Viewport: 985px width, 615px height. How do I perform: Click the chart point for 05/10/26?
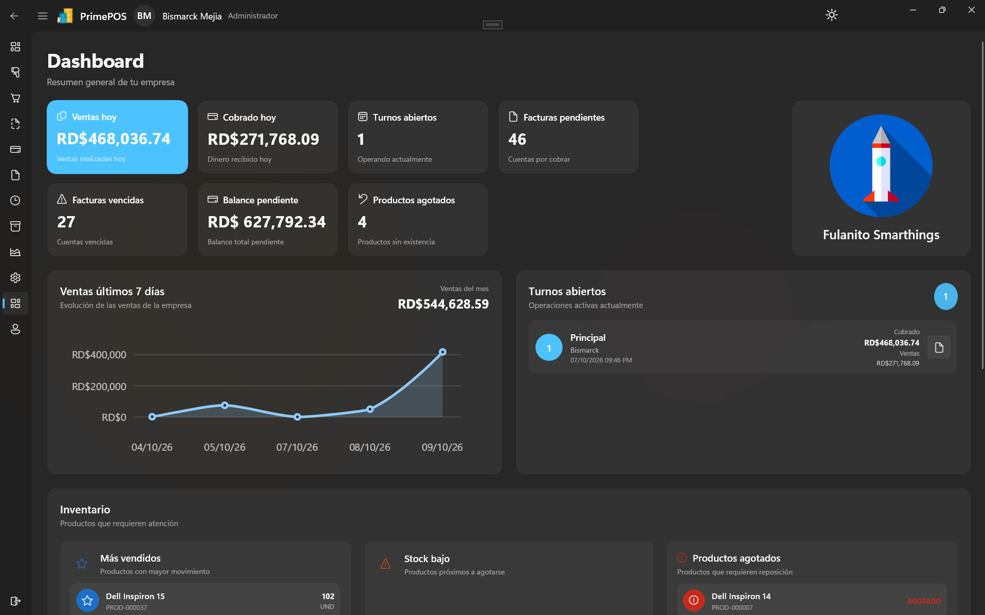click(x=225, y=405)
